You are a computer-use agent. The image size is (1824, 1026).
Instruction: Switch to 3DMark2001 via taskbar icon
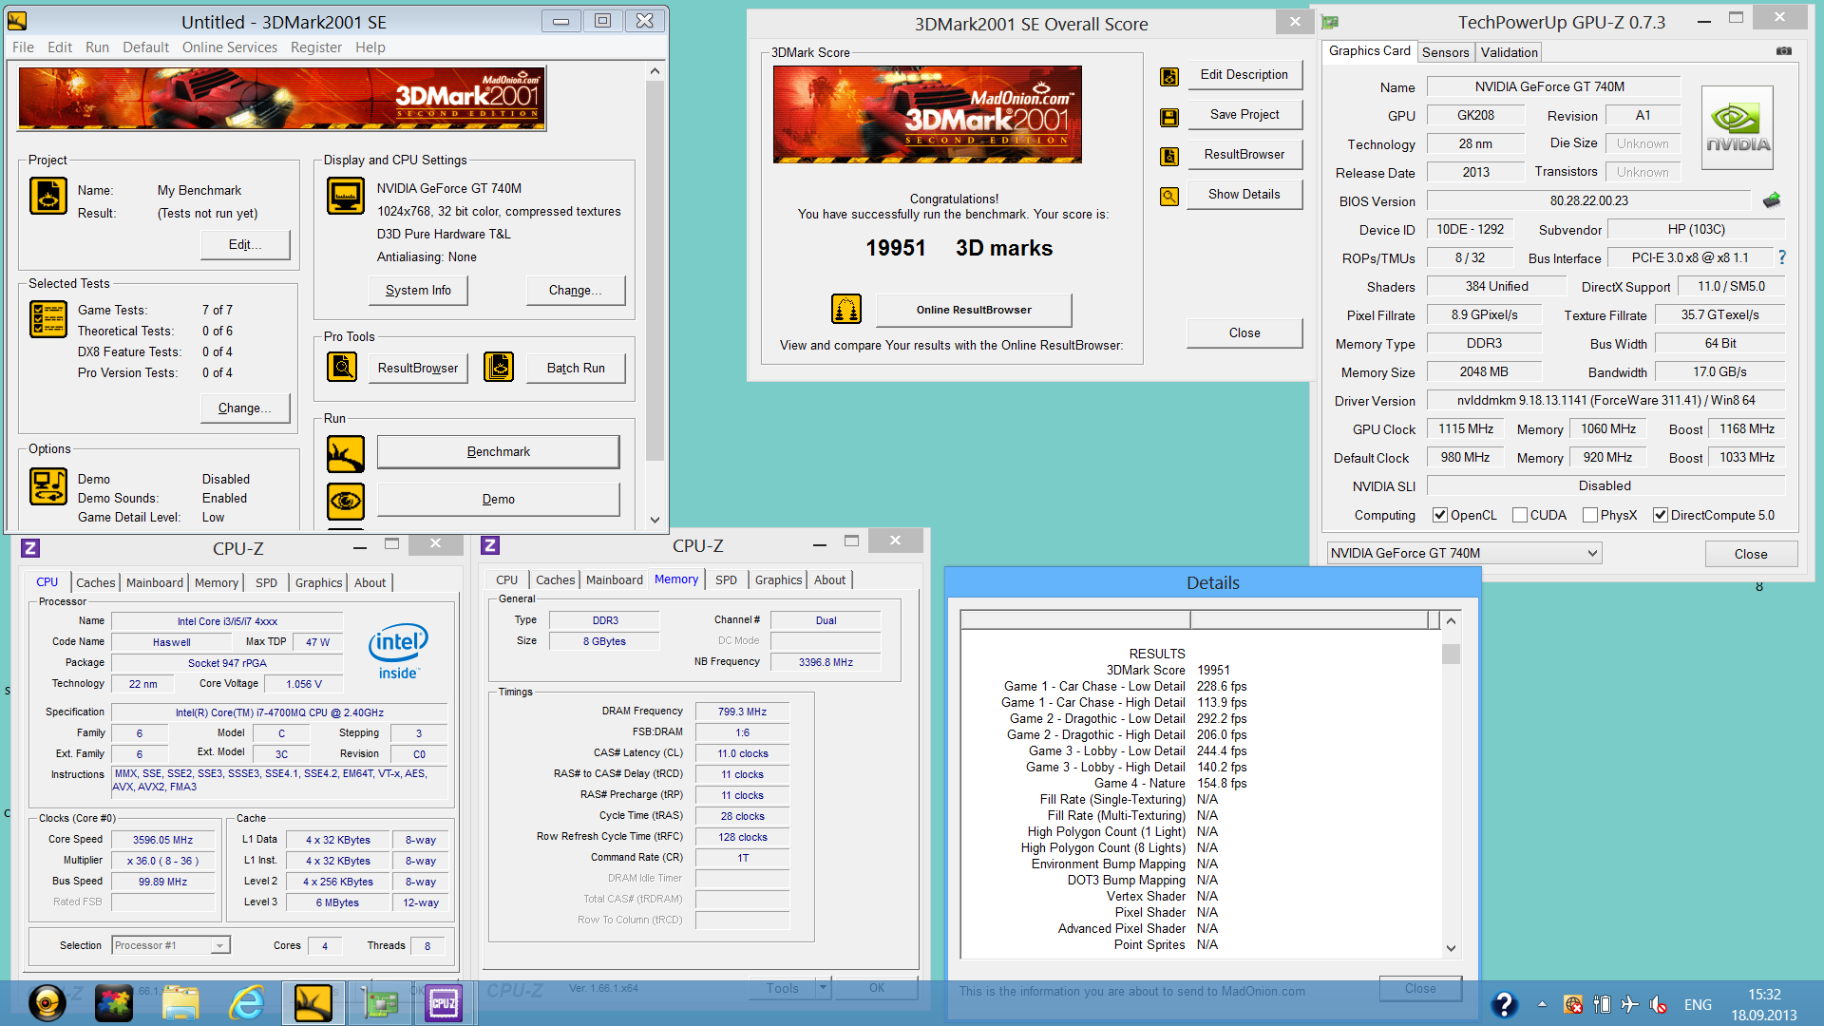pos(313,1003)
